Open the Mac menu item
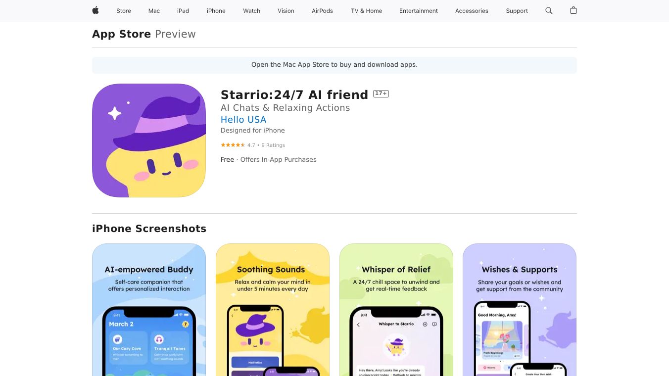The image size is (669, 376). point(154,11)
